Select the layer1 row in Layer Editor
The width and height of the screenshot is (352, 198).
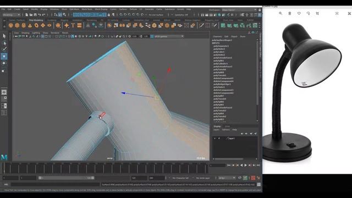pyautogui.click(x=235, y=139)
